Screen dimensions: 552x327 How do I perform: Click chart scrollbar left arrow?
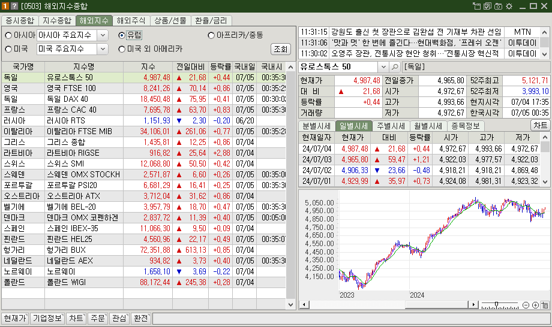[x=304, y=305]
